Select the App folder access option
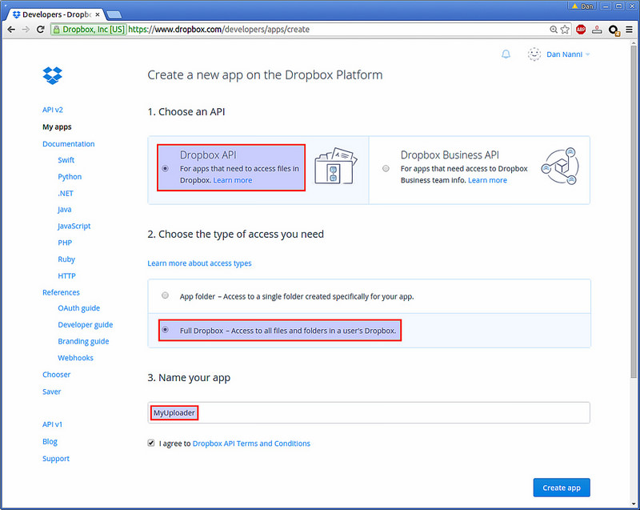The height and width of the screenshot is (510, 640). 165,295
